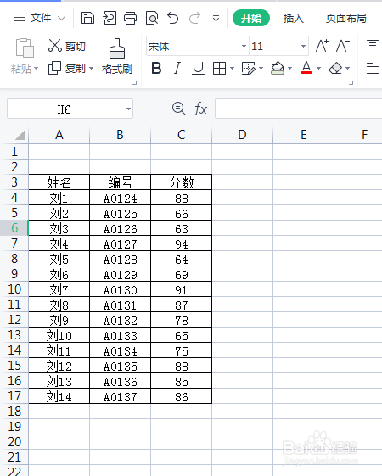382x476 pixels.
Task: Select cell with 刘7
Action: click(59, 289)
